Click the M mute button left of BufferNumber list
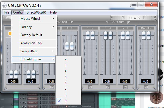 pyautogui.click(x=52, y=87)
